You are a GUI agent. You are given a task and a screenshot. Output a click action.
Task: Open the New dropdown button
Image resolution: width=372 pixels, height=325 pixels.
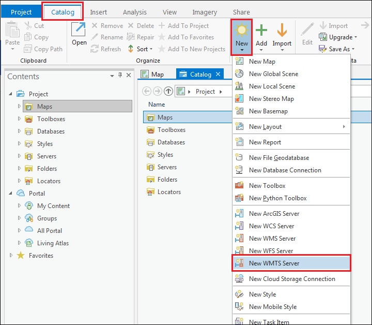241,38
